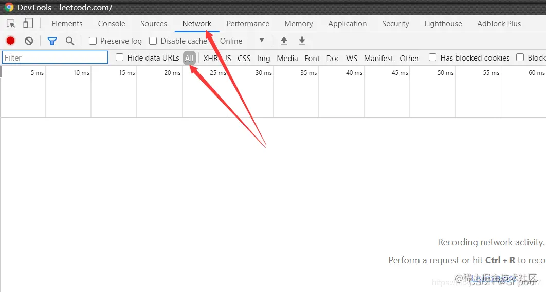Open the Security tab
546x292 pixels.
click(395, 23)
